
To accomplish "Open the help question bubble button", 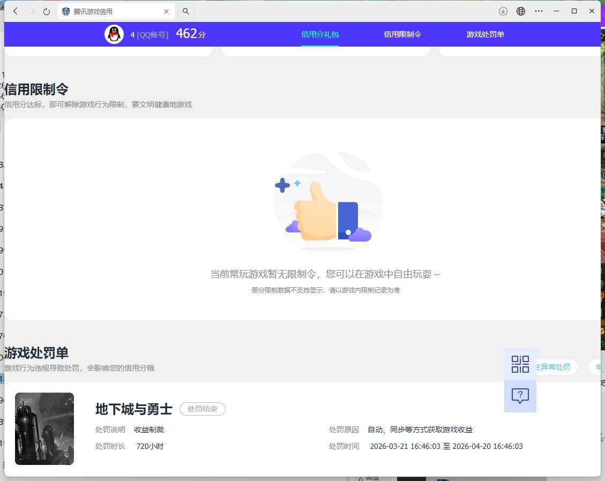I will click(520, 396).
